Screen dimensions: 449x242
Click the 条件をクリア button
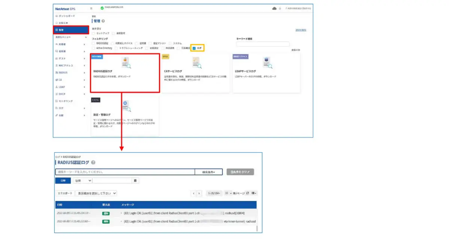click(241, 172)
